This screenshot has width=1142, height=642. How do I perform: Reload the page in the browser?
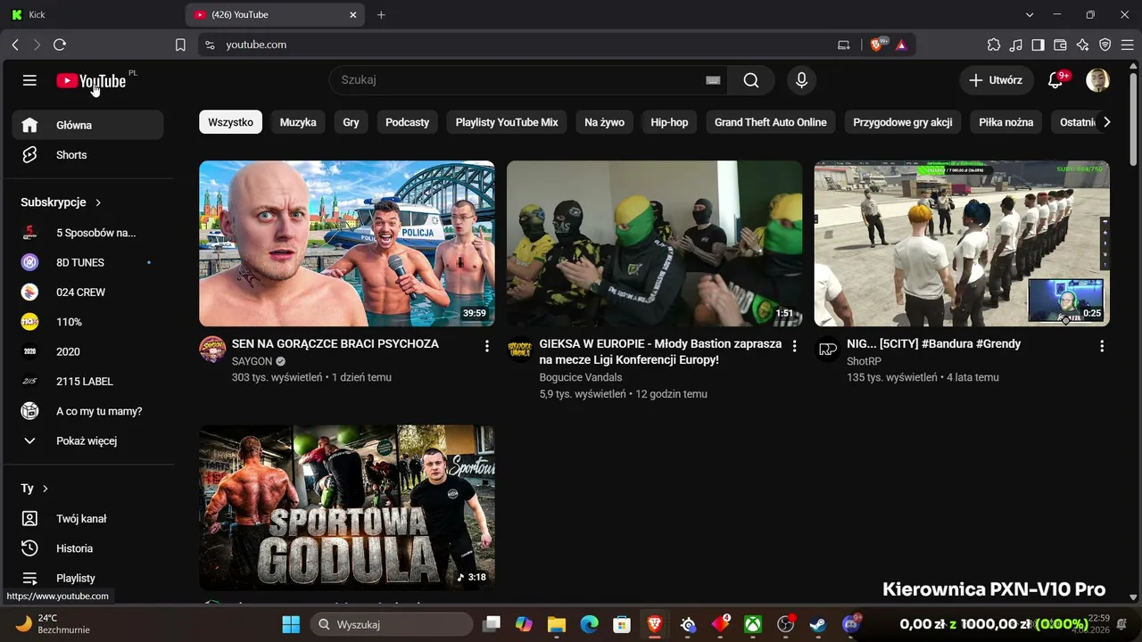click(x=60, y=45)
